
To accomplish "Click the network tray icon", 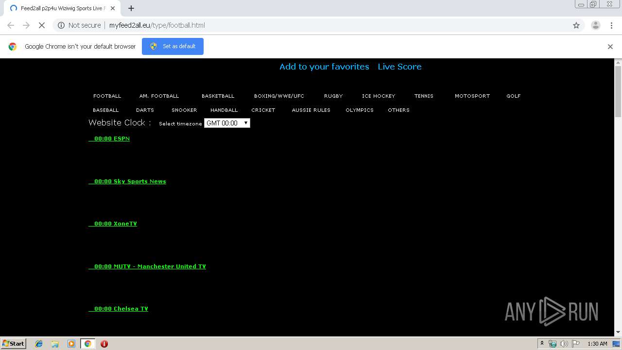I will [x=553, y=344].
